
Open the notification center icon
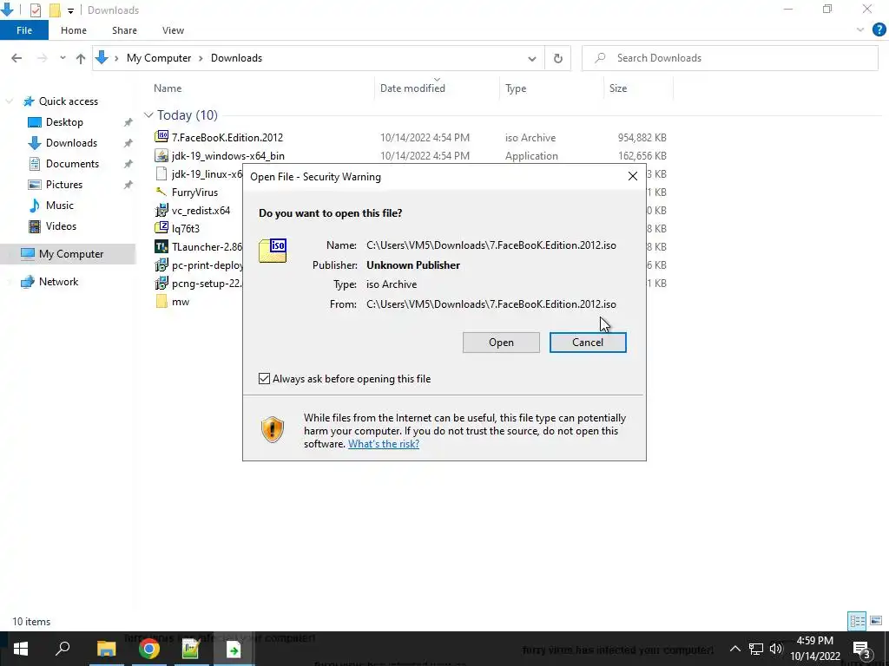[862, 649]
